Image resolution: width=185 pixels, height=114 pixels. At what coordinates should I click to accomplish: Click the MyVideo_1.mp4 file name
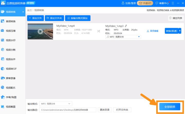click(x=65, y=26)
